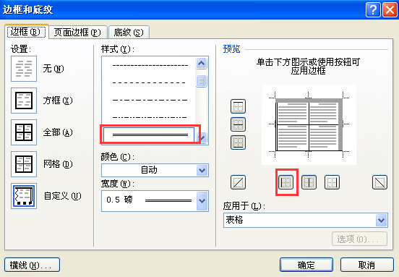The image size is (399, 277).
Task: Click the style list scroll up arrow
Action: [201, 63]
